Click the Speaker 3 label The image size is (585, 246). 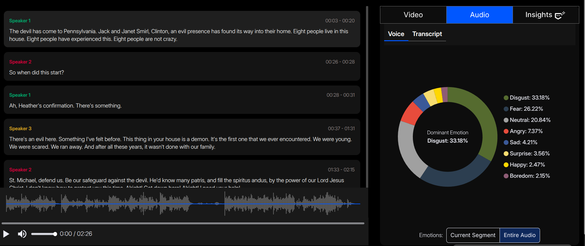pos(20,129)
